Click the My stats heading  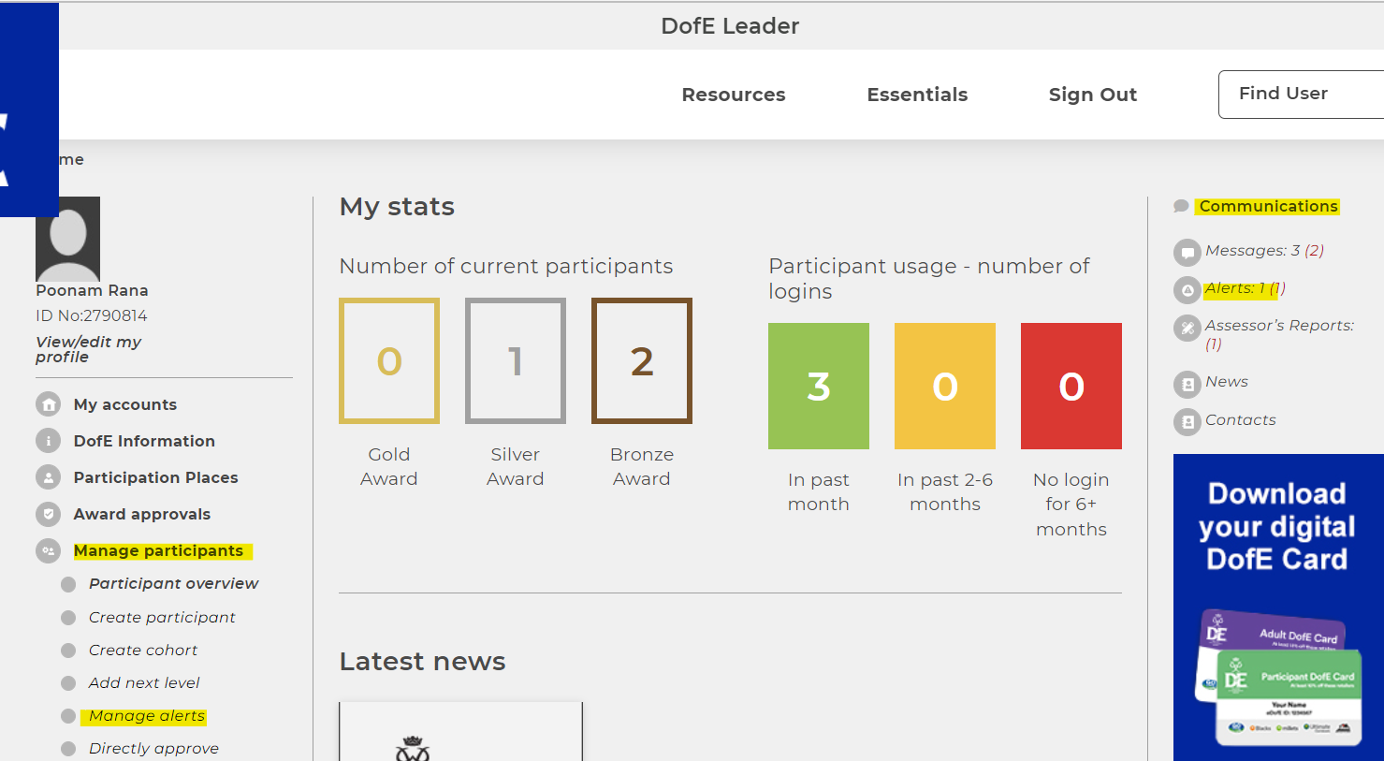[x=397, y=207]
